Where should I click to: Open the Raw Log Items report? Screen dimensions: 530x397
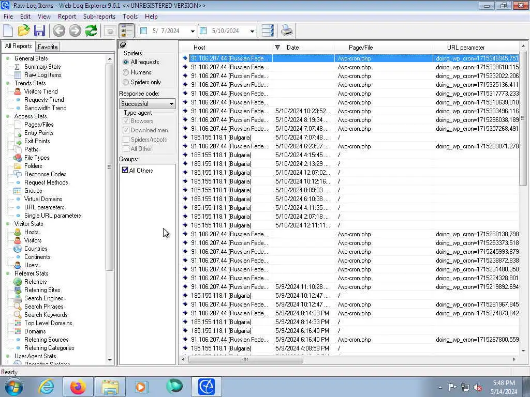point(42,75)
